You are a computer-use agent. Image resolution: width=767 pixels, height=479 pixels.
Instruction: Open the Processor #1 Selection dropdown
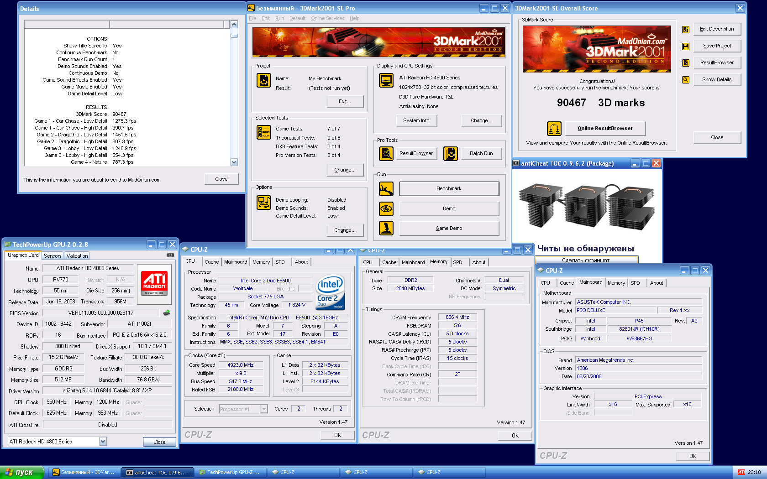point(264,409)
